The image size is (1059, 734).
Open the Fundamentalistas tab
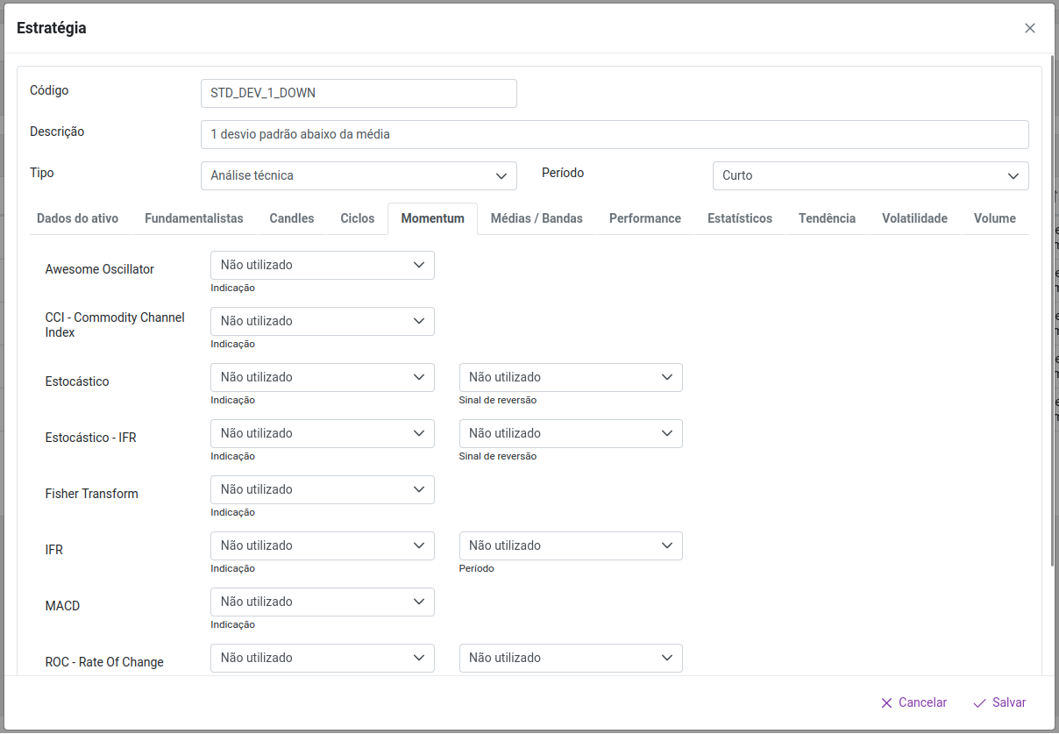click(194, 218)
